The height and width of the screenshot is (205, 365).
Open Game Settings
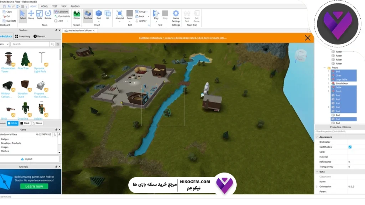pyautogui.click(x=176, y=16)
